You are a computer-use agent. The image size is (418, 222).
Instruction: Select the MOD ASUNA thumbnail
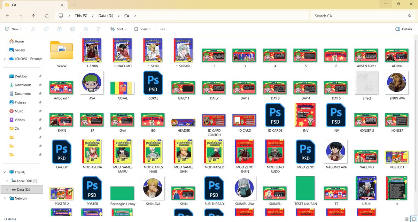pos(92,152)
